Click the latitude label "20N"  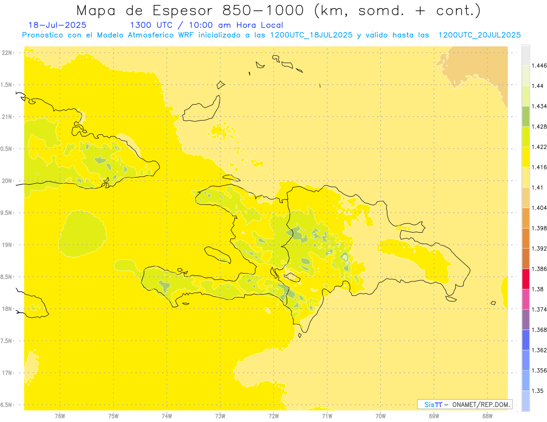(x=7, y=181)
